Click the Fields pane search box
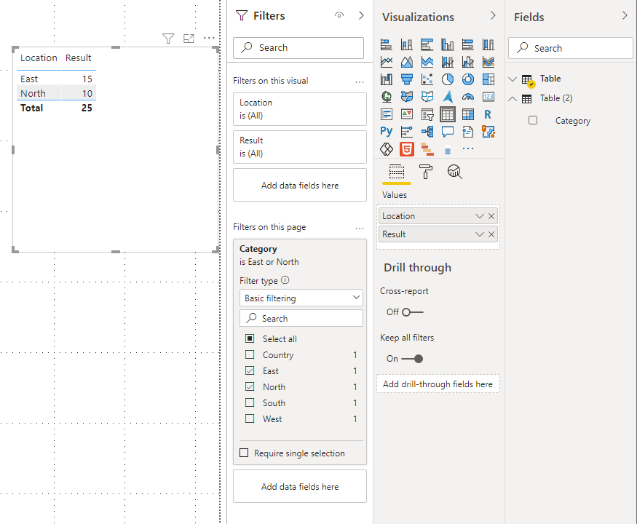This screenshot has height=524, width=637. pyautogui.click(x=570, y=48)
